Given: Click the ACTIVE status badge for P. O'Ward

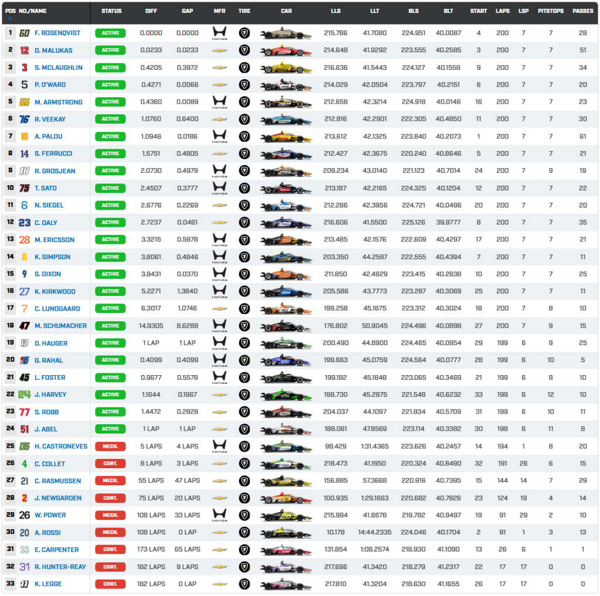Looking at the screenshot, I should coord(110,84).
